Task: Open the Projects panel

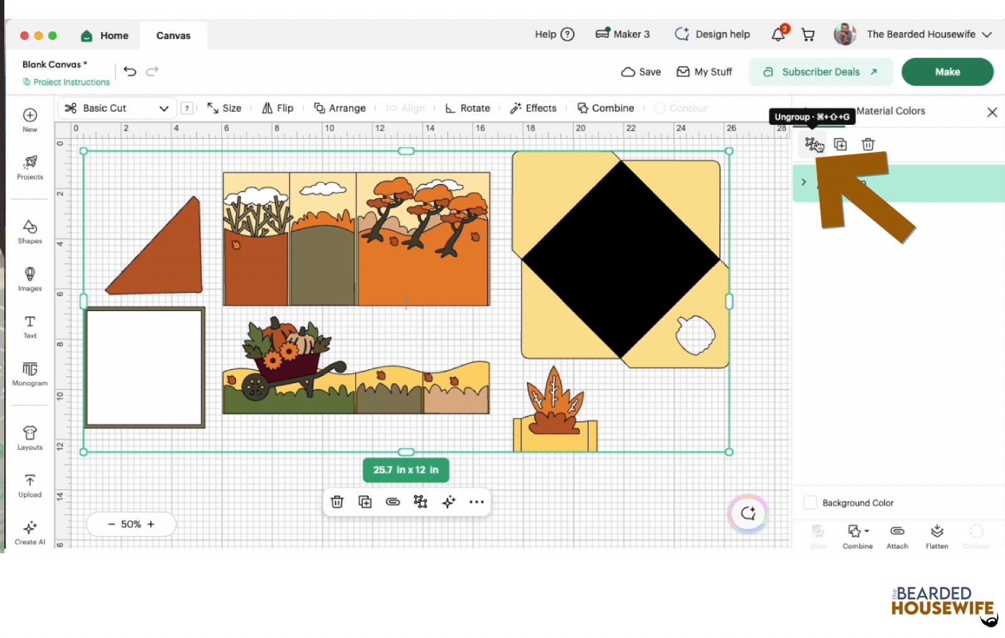Action: [30, 167]
